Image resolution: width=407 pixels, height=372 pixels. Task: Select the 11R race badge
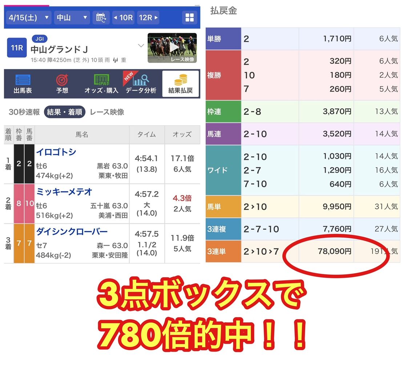pos(17,48)
